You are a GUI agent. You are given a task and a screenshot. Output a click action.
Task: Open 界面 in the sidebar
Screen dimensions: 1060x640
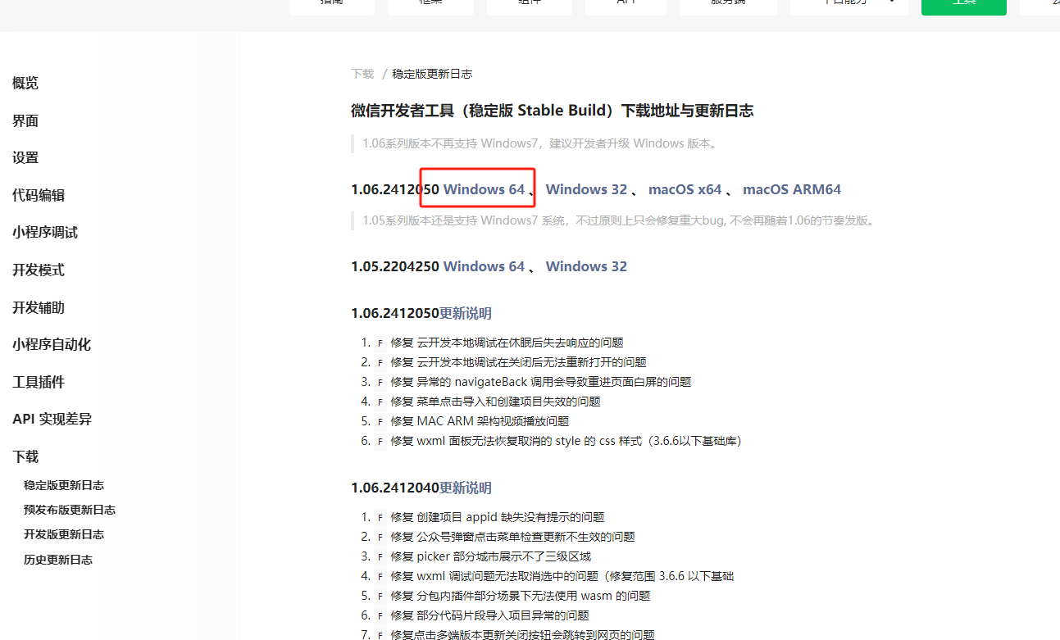[x=25, y=120]
